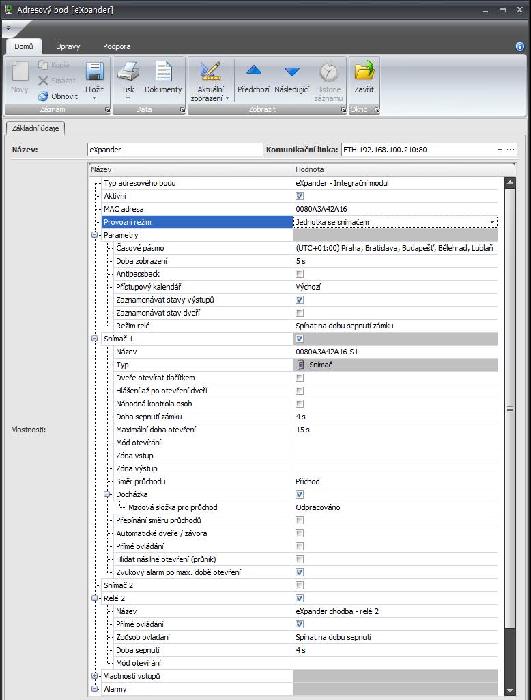Open the quick access toolbar arrow

pyautogui.click(x=8, y=29)
